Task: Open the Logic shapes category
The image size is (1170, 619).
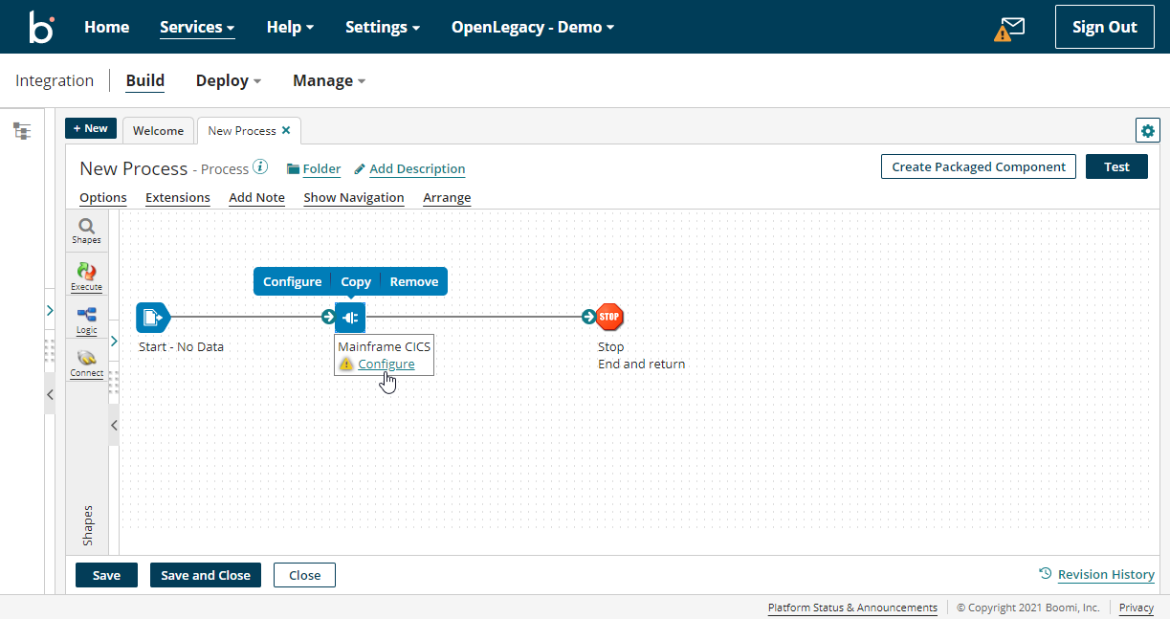Action: coord(86,320)
